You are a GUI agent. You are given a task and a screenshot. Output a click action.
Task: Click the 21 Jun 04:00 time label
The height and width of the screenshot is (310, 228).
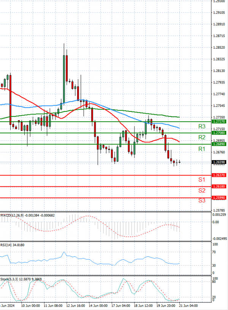(188, 306)
